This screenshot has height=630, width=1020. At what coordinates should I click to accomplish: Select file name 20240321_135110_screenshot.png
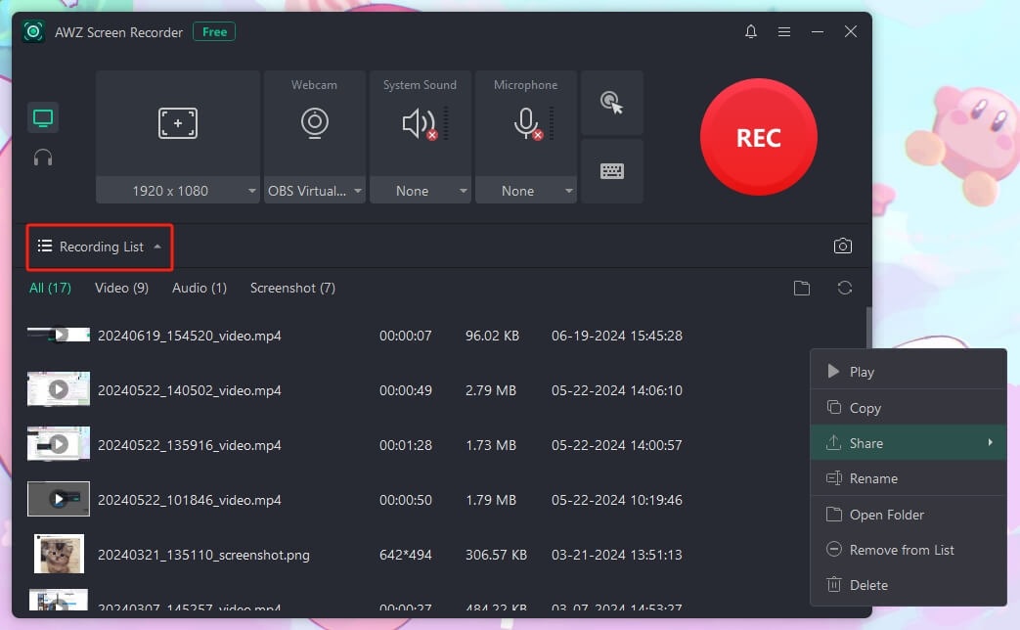click(203, 555)
